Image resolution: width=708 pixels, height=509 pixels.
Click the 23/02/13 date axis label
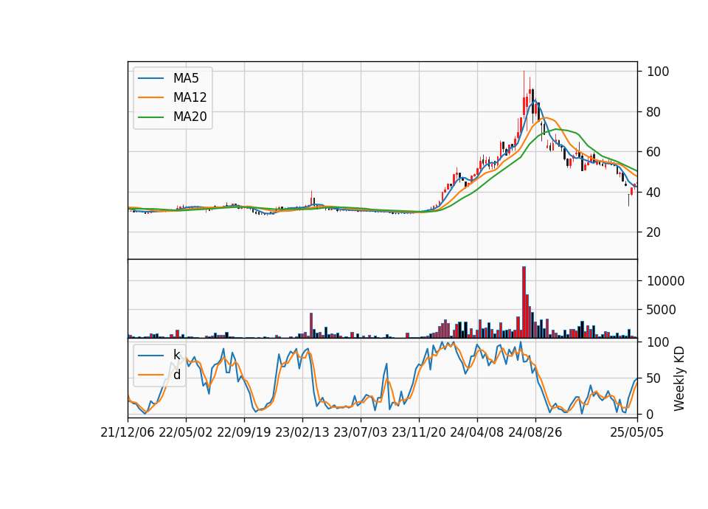pyautogui.click(x=302, y=432)
